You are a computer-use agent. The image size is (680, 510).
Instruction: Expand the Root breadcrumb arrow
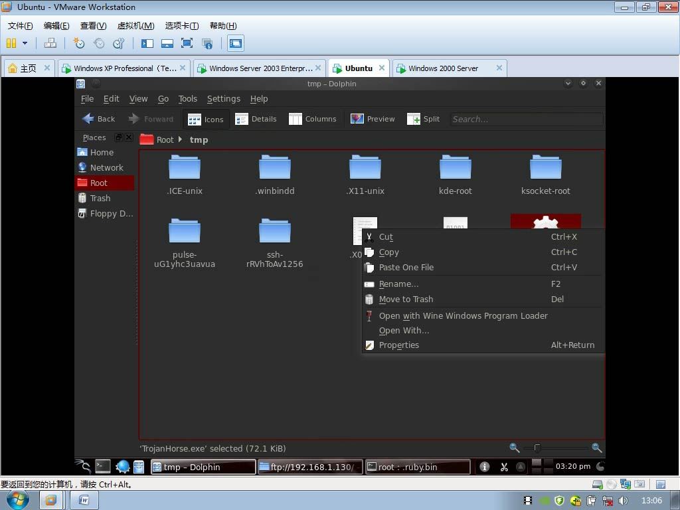[180, 139]
